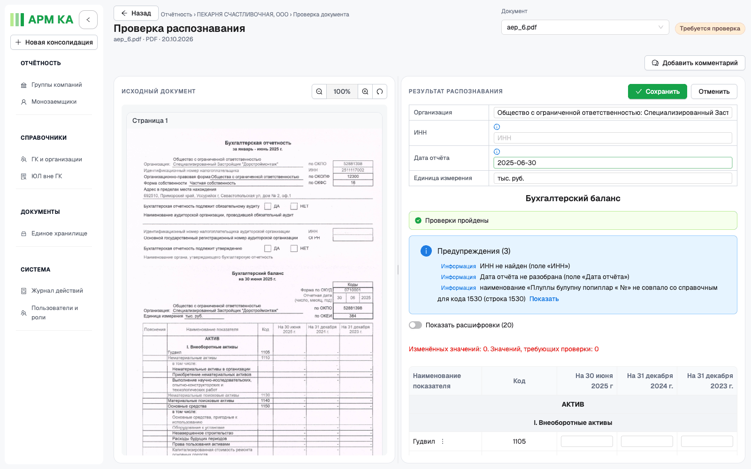This screenshot has height=469, width=751.
Task: Zoom in the source document
Action: click(365, 91)
